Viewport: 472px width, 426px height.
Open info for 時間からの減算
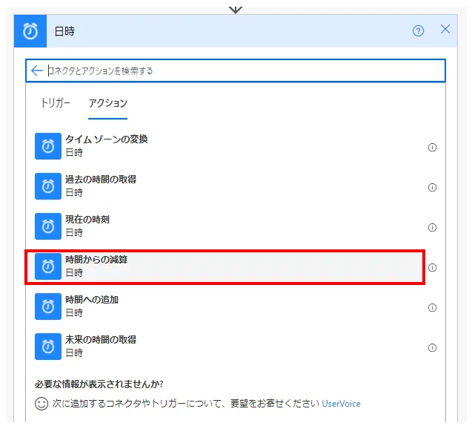pyautogui.click(x=432, y=267)
